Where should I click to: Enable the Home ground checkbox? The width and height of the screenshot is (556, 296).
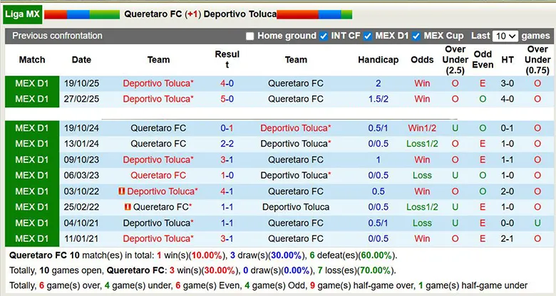249,36
